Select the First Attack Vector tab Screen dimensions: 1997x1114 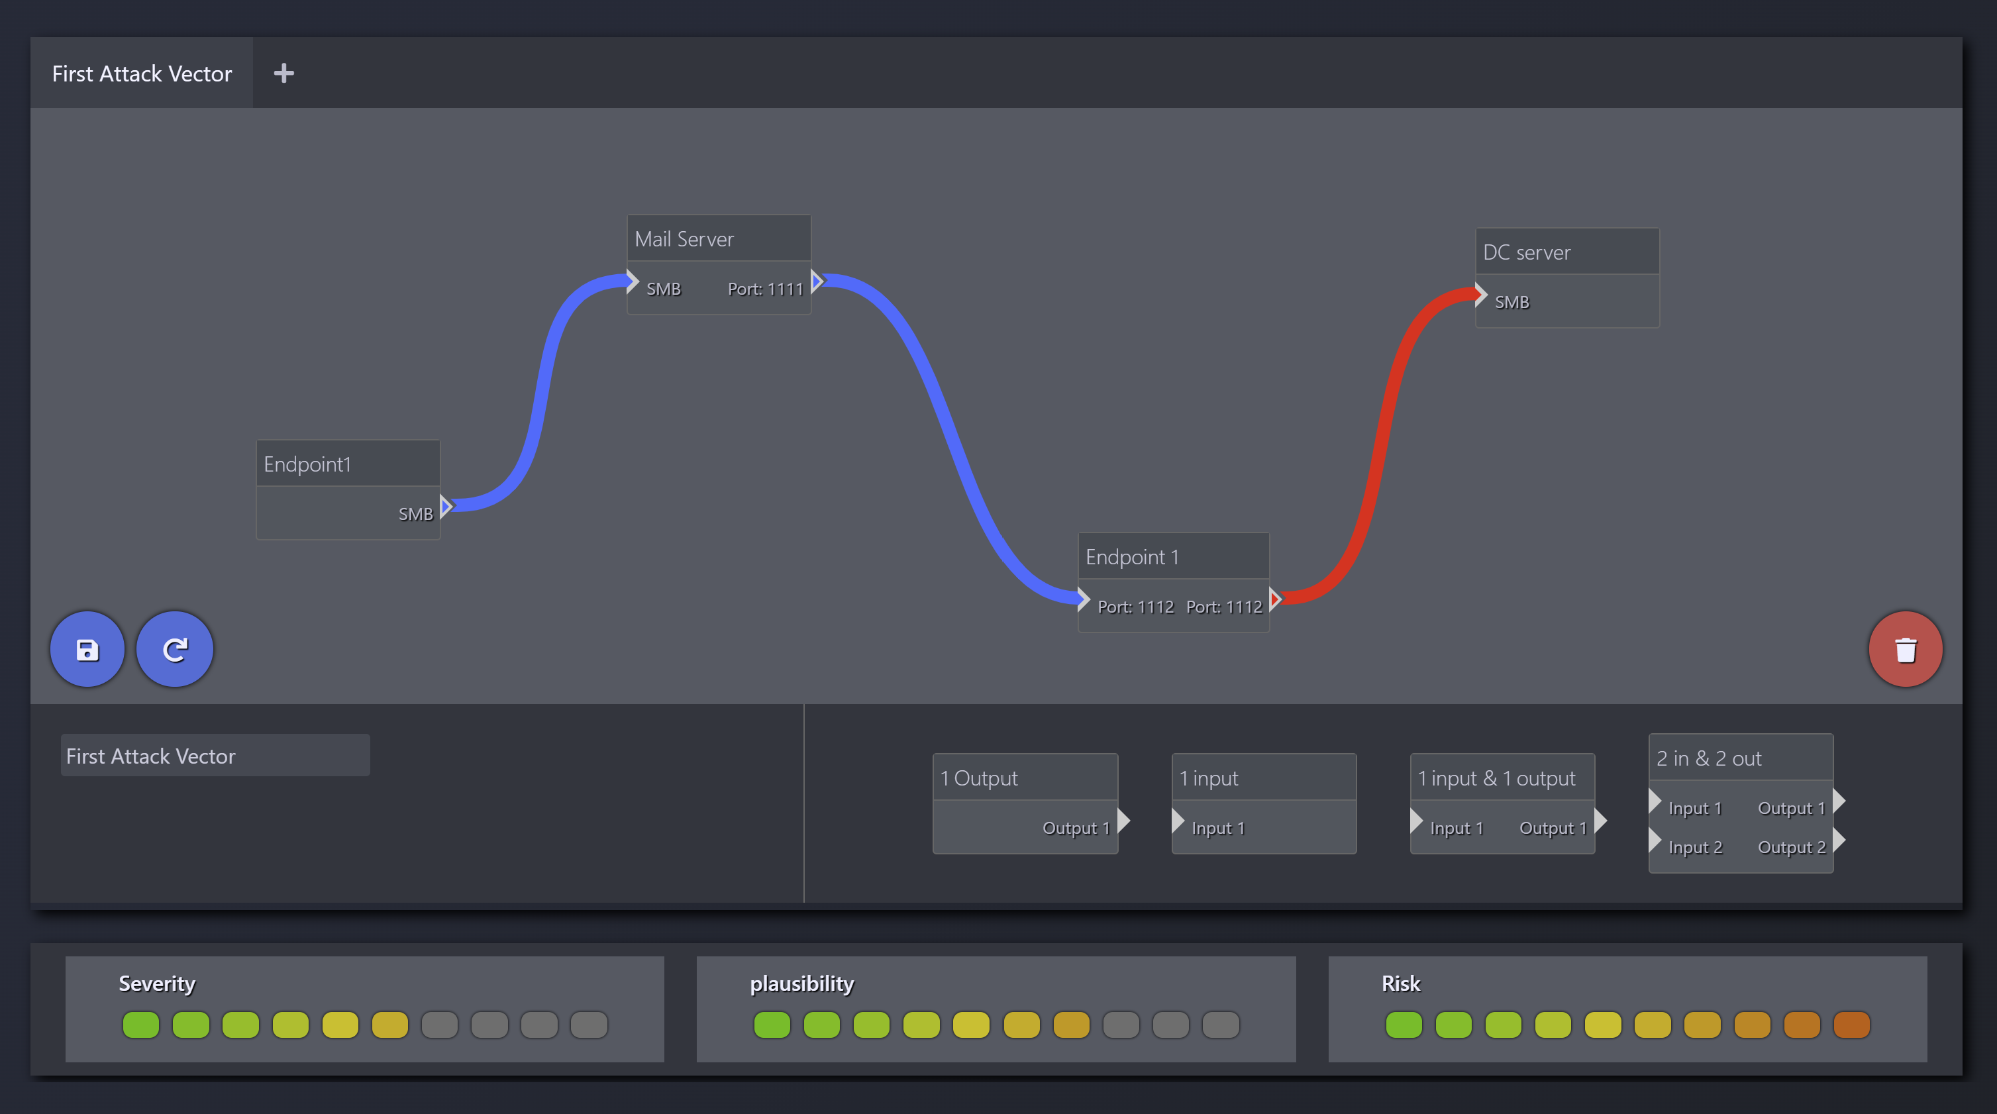(x=142, y=73)
